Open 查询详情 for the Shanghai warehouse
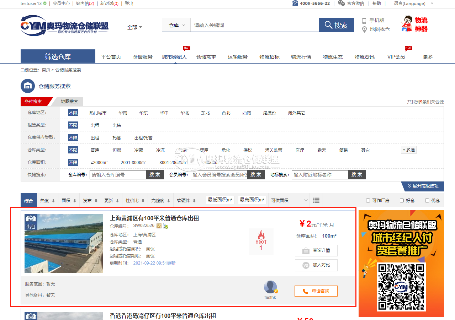Image resolution: width=455 pixels, height=320 pixels. [x=316, y=251]
